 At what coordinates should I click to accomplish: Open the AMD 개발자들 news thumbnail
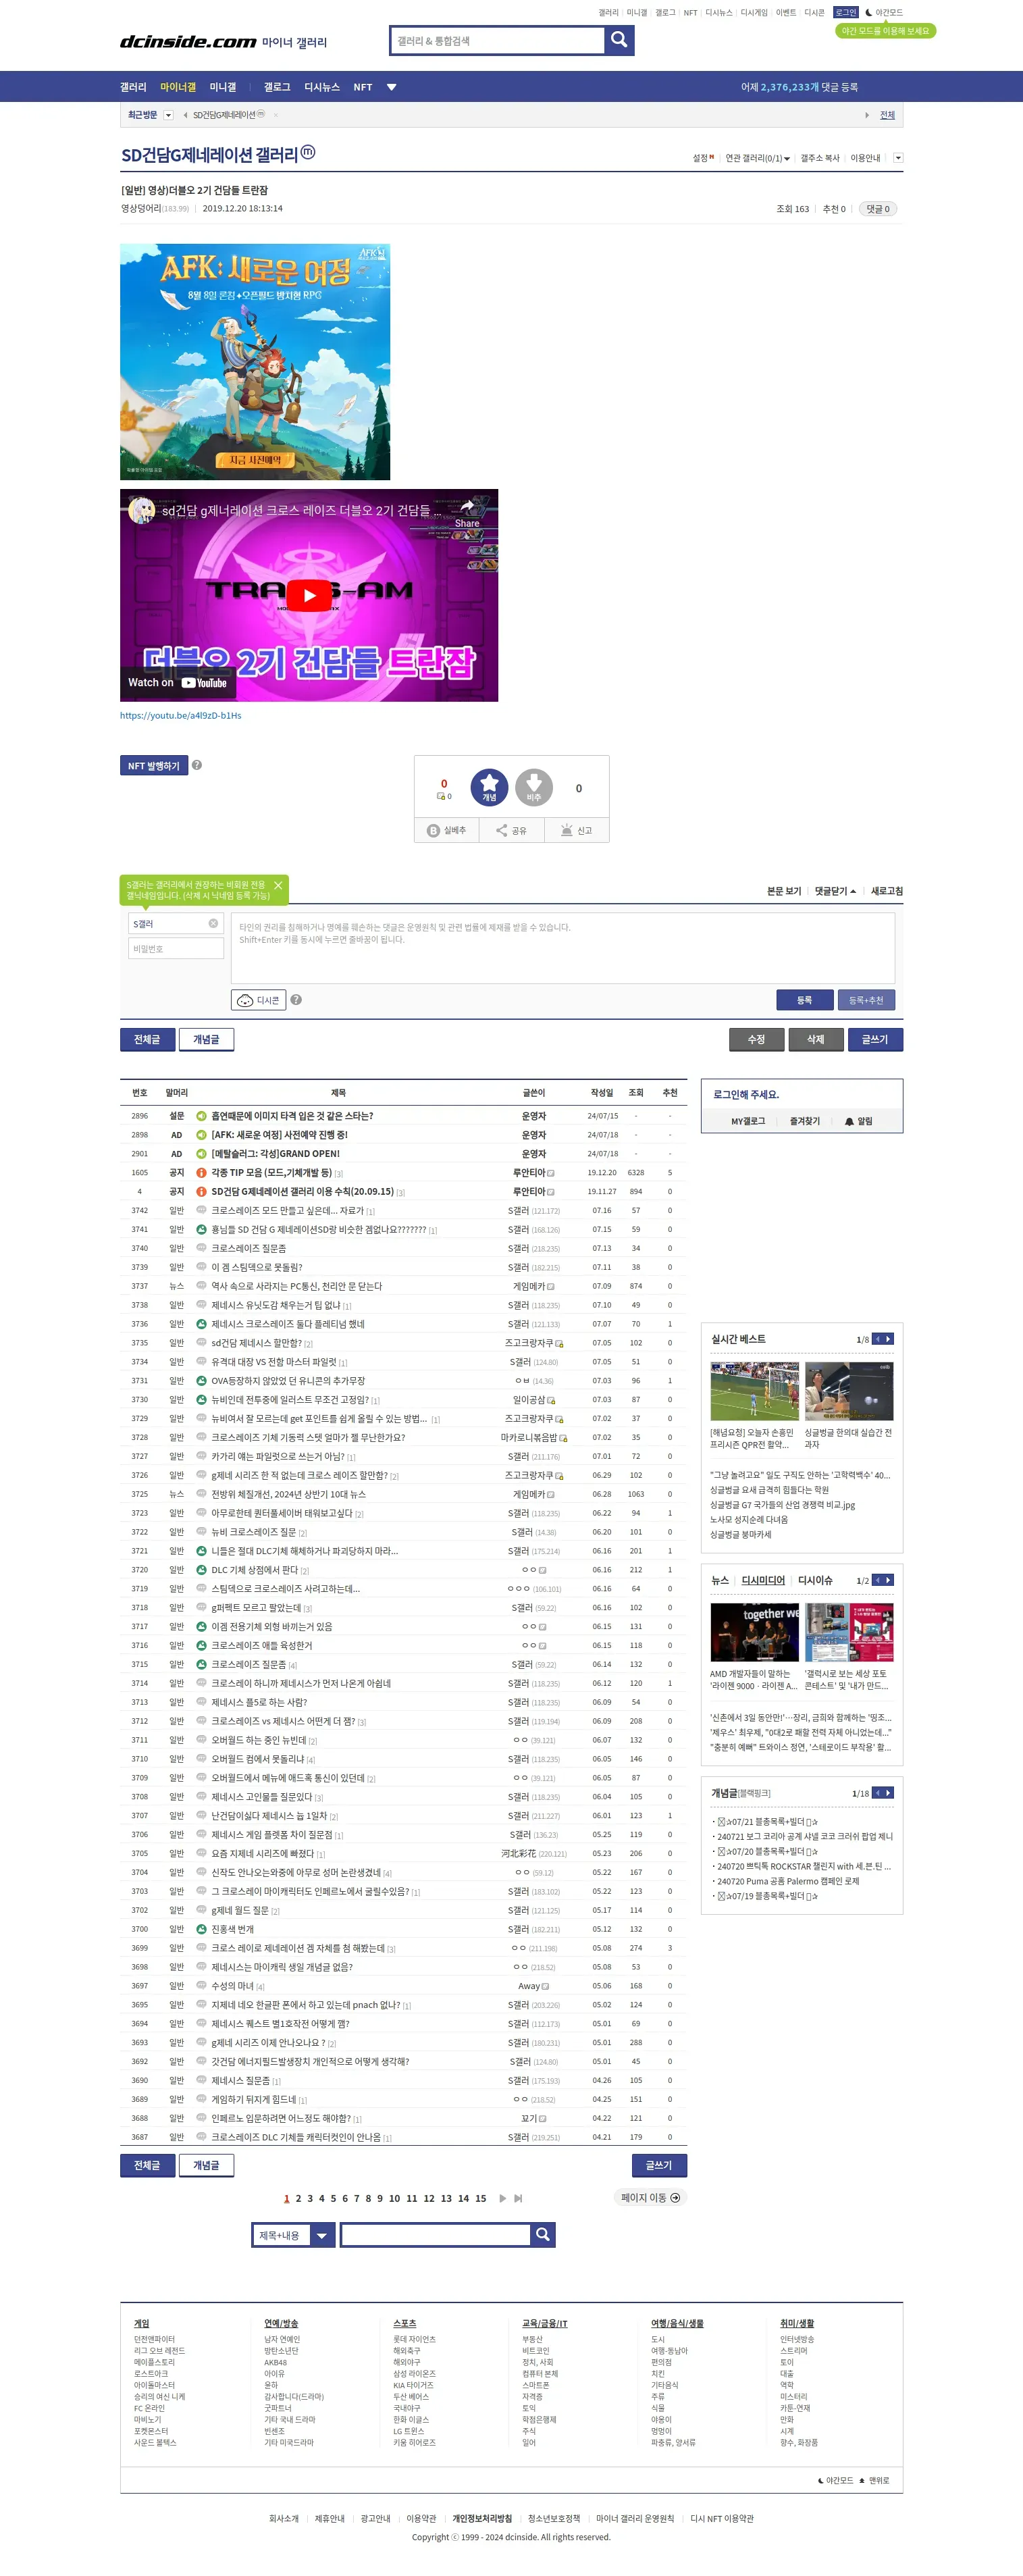pos(754,1632)
